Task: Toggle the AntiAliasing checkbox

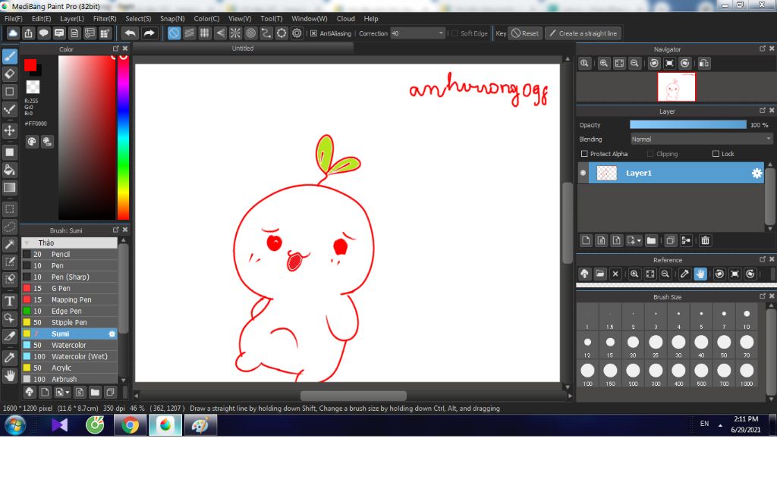Action: tap(313, 33)
